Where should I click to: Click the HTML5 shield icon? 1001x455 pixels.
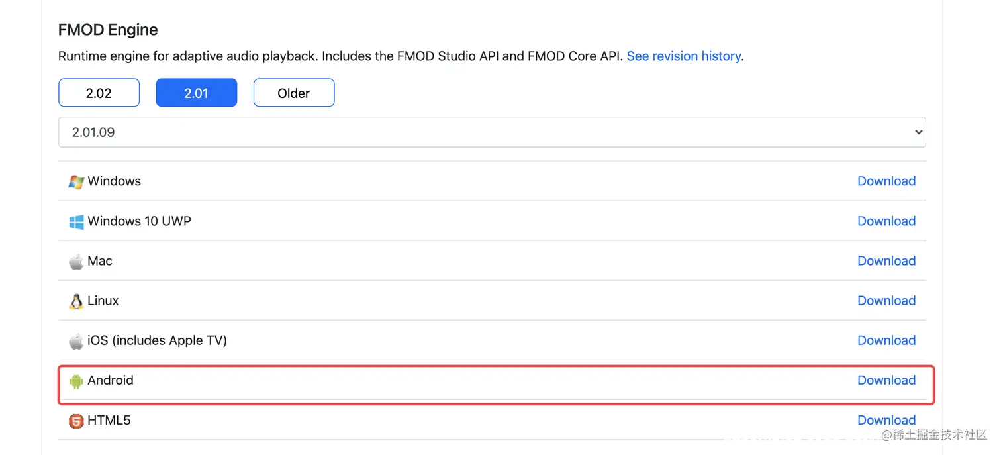(76, 421)
